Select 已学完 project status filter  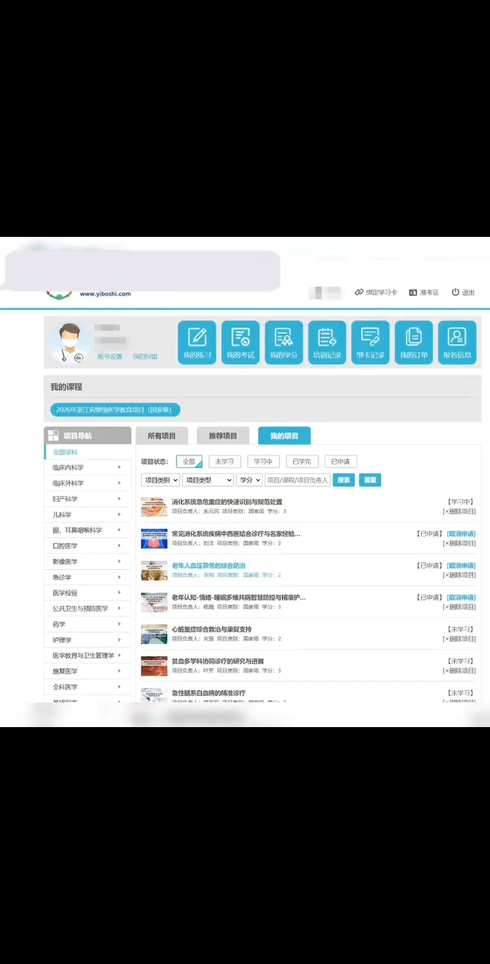(x=301, y=462)
